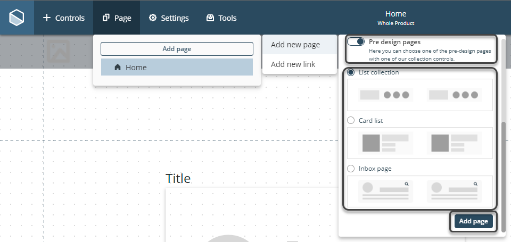Select the List collection radio button
The image size is (511, 242).
coord(351,72)
